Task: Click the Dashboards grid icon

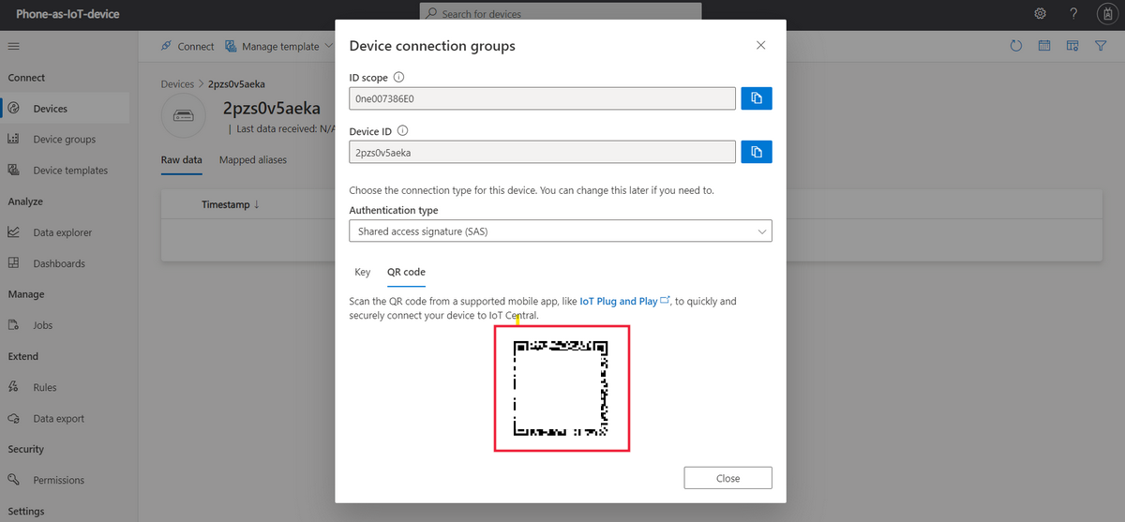Action: click(x=14, y=262)
